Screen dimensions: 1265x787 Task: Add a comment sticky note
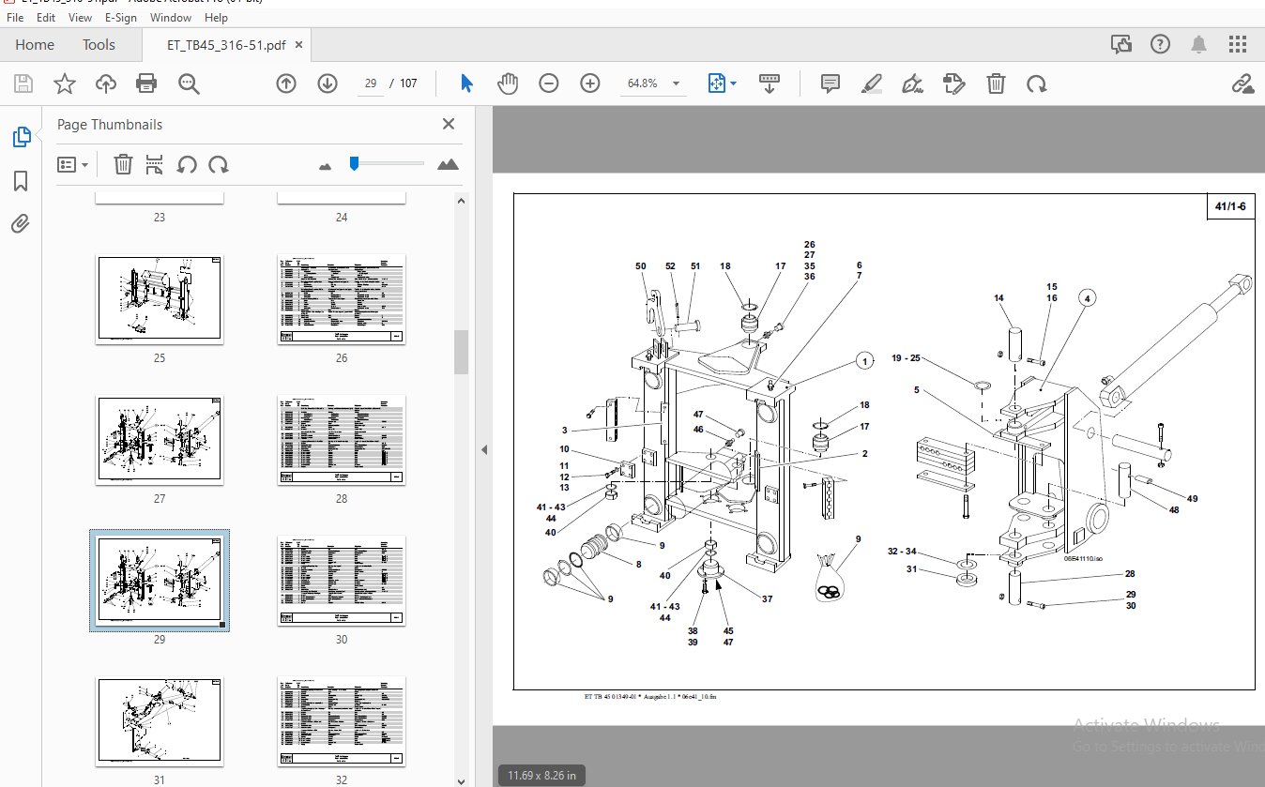click(x=831, y=83)
